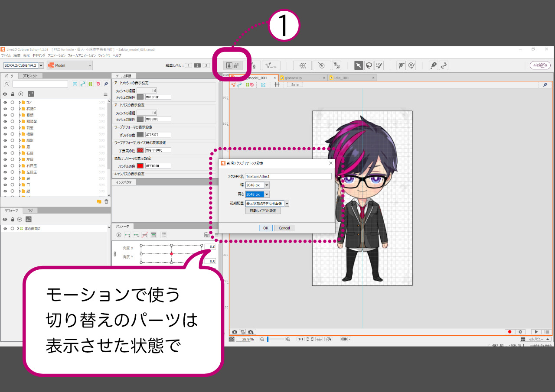
Task: Click the warp deformer grid color swatch
Action: pos(140,135)
